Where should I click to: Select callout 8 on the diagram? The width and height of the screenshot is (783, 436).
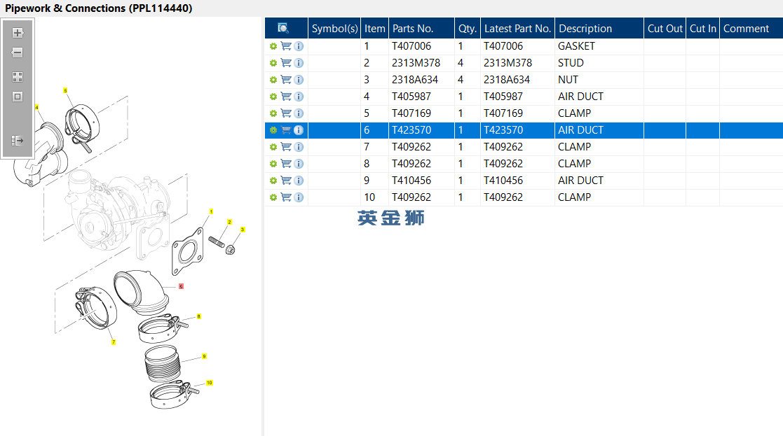point(199,316)
